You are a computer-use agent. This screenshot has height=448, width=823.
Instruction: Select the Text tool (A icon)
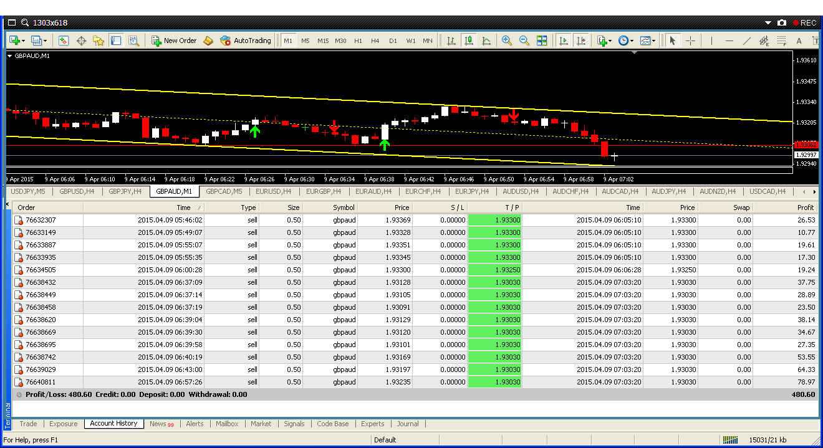[x=799, y=41]
